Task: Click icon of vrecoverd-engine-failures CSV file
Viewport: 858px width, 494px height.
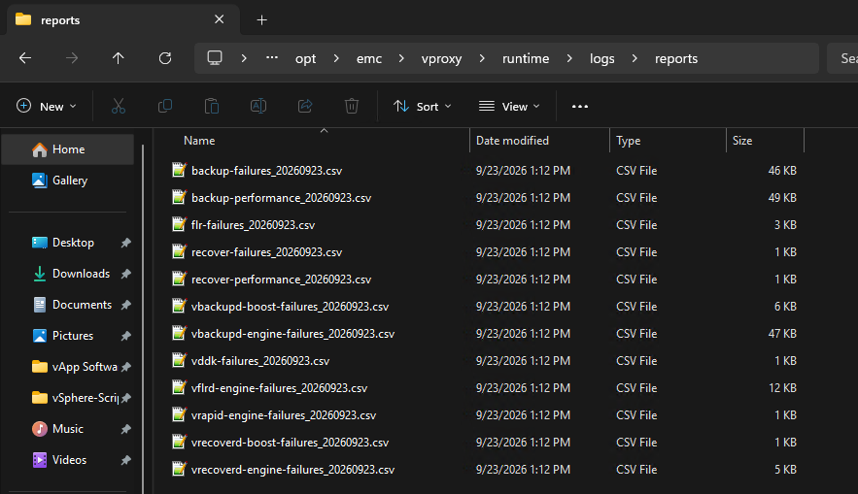Action: point(179,469)
